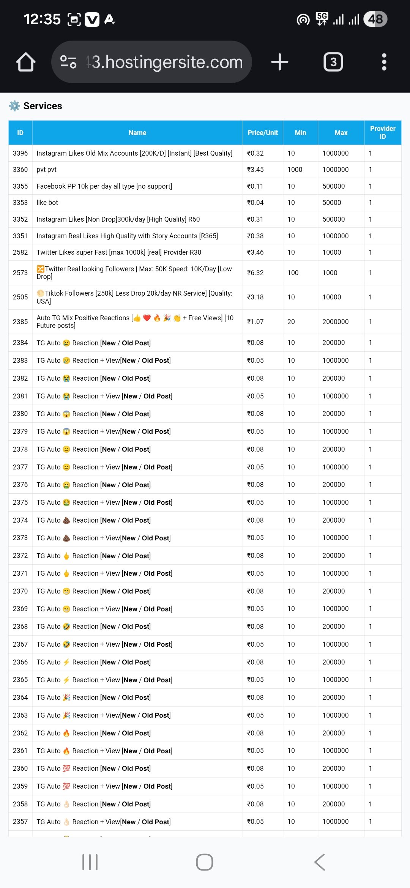The image size is (410, 888).
Task: Open a new tab with plus icon
Action: point(280,62)
